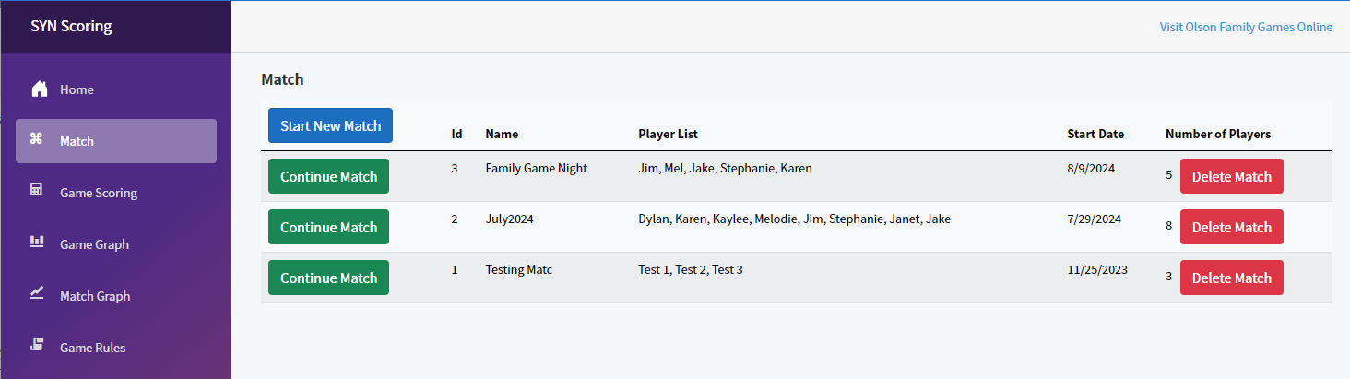
Task: Navigate to Home in the sidebar
Action: (77, 89)
